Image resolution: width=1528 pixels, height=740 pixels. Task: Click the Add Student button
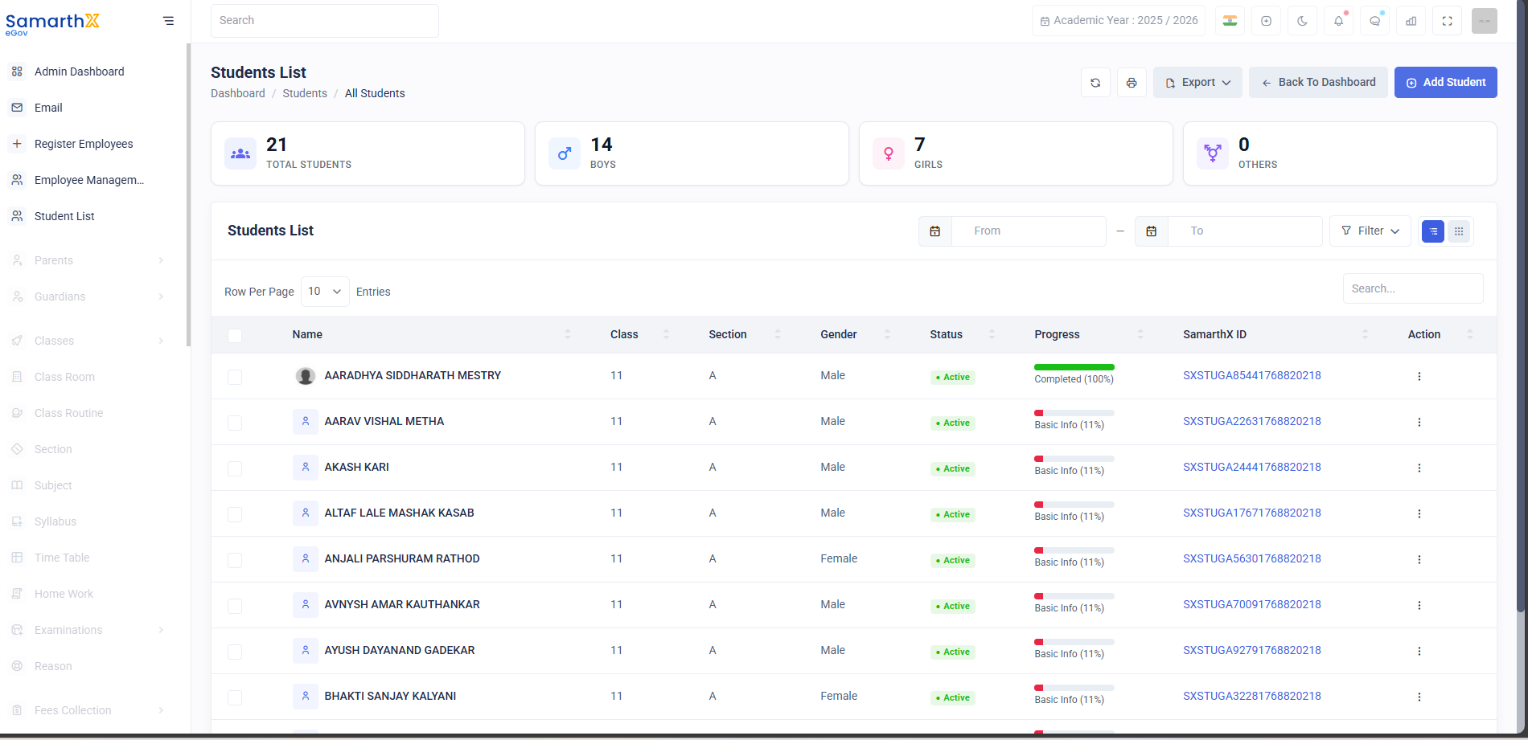tap(1445, 83)
